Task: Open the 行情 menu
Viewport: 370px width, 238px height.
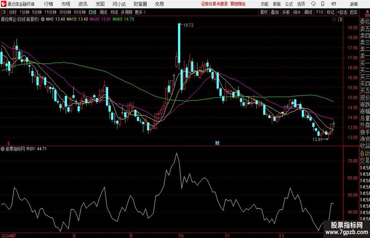Action: point(49,4)
